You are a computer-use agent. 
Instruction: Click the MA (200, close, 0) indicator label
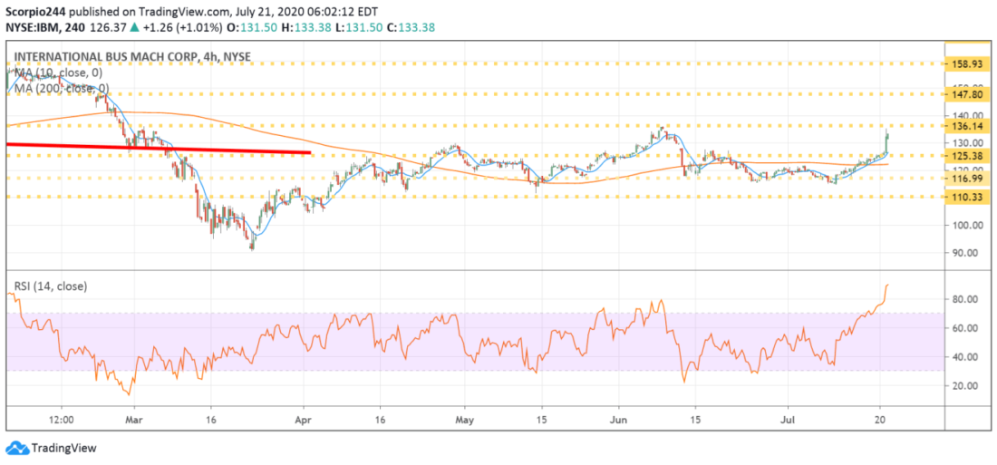(x=62, y=88)
